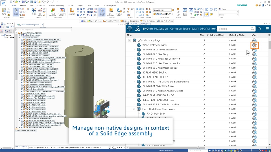Expand Fx-D1 Digital Fiber Optic Sensor.asm:1 in Pathfinder
Screen dimensions: 271x152
point(19,71)
